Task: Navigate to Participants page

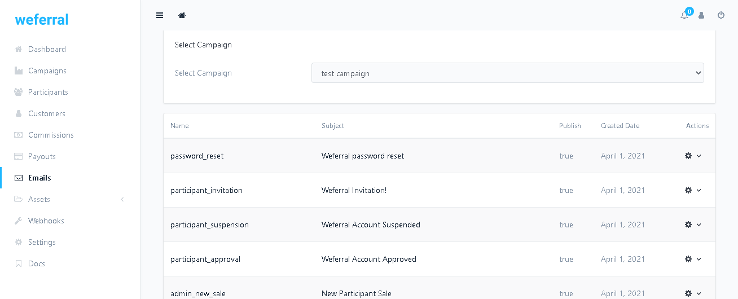Action: click(48, 92)
